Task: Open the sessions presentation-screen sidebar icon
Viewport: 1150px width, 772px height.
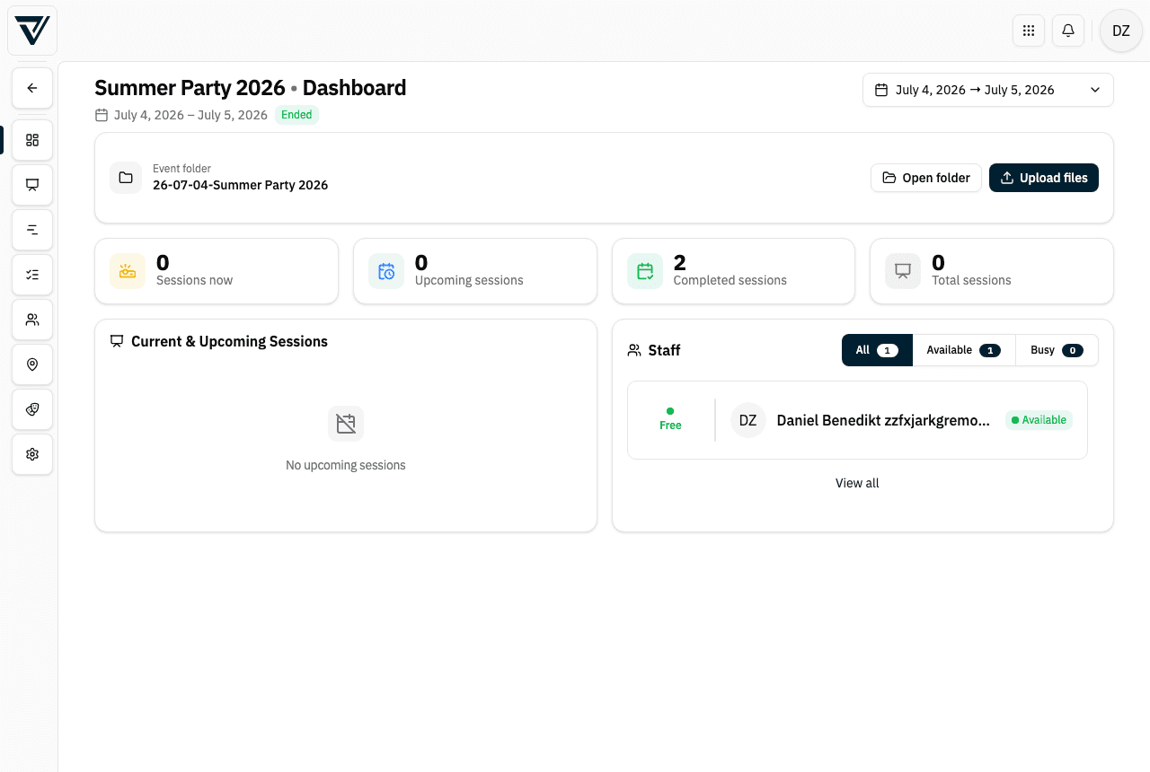Action: (32, 185)
